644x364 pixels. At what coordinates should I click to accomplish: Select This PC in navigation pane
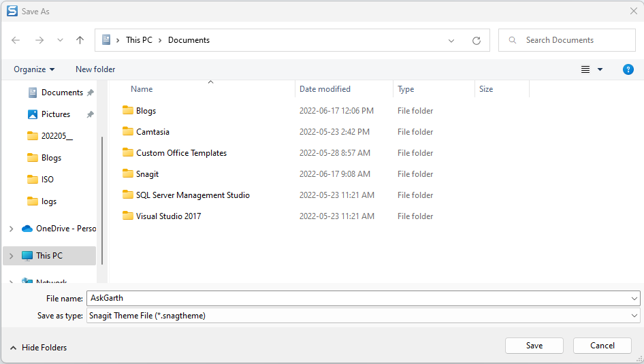49,256
